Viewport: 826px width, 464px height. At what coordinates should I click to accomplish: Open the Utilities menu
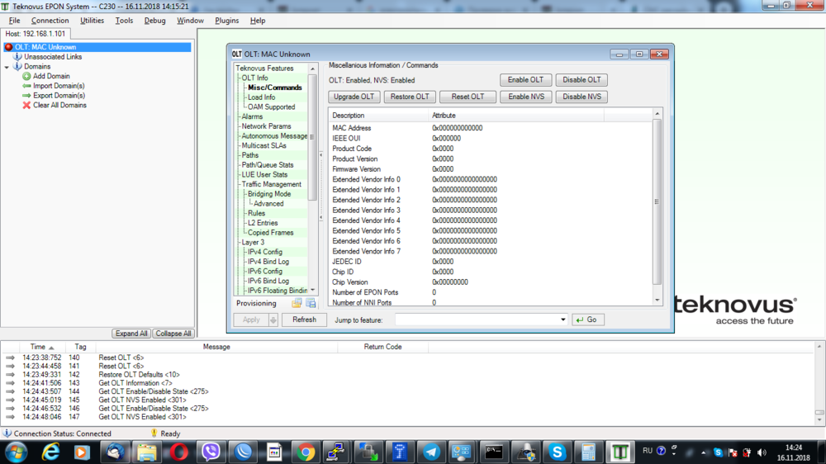click(x=92, y=21)
